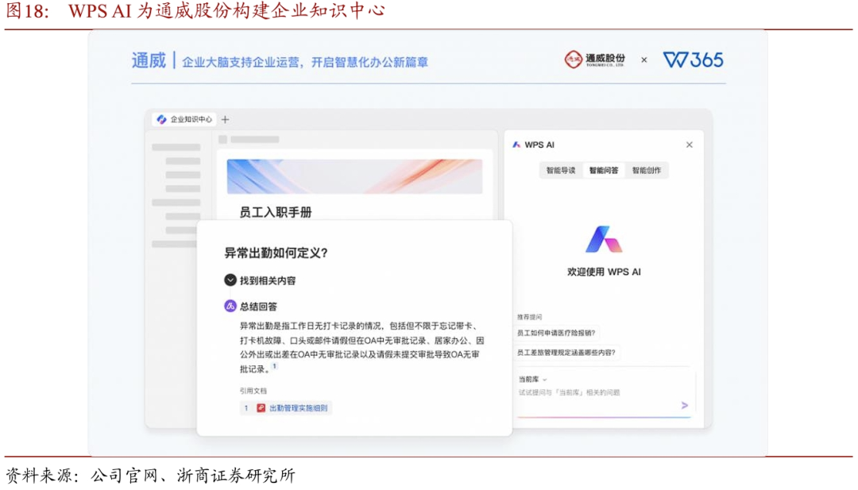Click the new tab plus icon
Image resolution: width=858 pixels, height=490 pixels.
coord(225,119)
